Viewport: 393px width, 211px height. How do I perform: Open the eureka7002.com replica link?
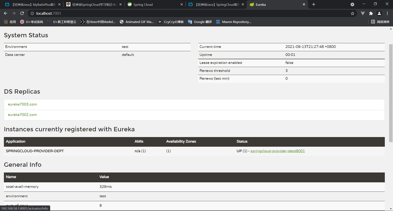click(22, 115)
